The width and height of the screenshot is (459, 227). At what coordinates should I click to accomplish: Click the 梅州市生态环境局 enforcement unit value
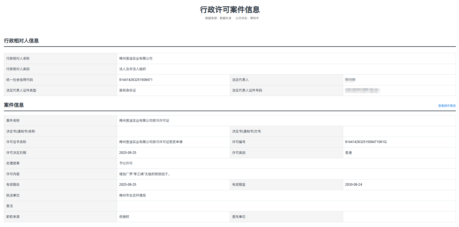132,195
